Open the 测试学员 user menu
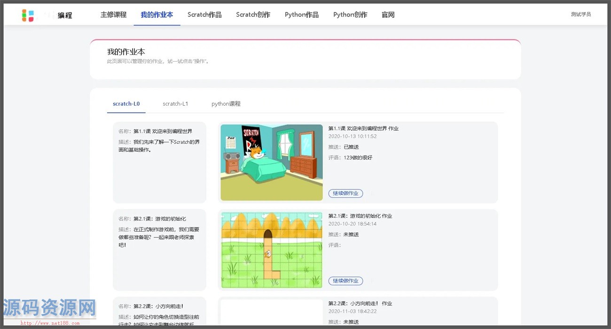 tap(581, 15)
